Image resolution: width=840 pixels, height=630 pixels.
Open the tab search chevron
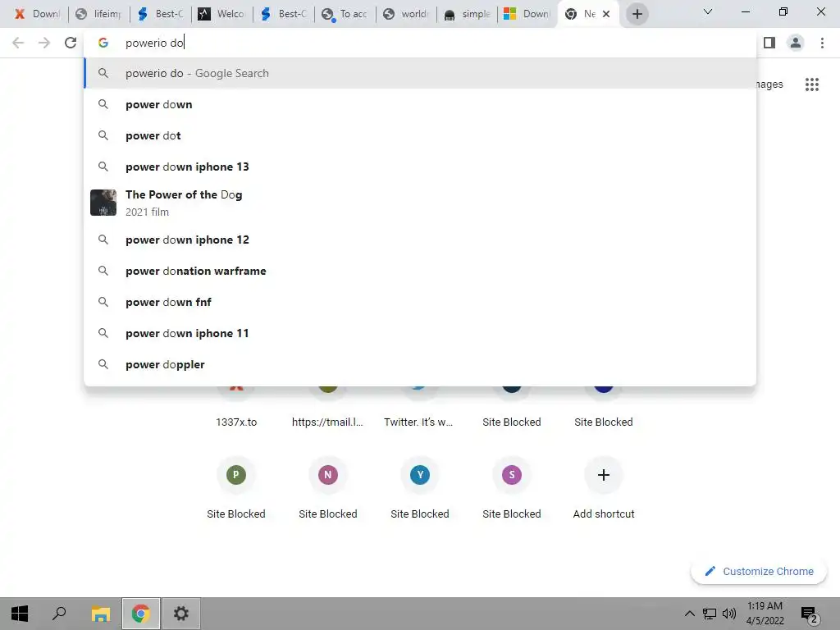click(708, 11)
